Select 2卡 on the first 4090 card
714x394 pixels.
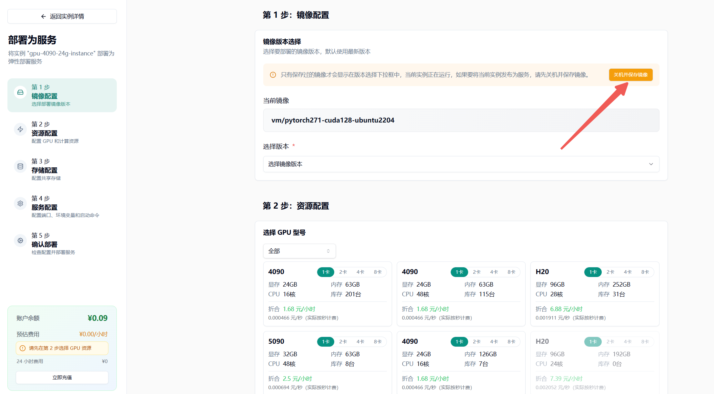[x=343, y=272]
